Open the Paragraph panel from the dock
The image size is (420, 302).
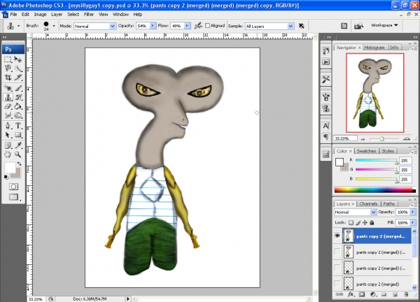(x=326, y=137)
